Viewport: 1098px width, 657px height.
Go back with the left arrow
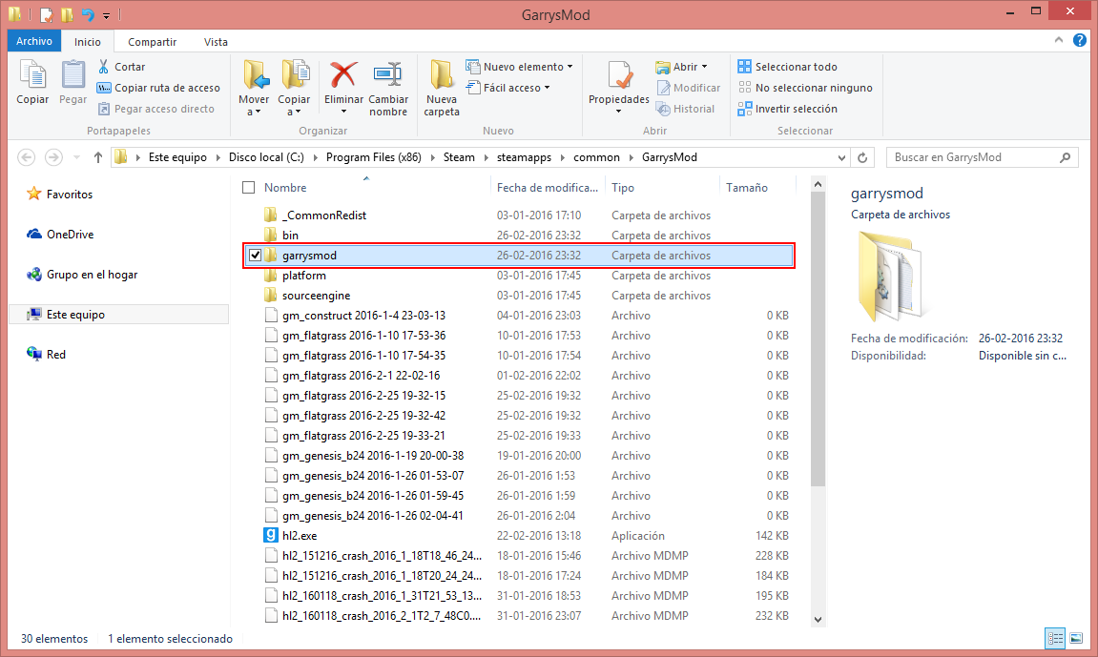tap(27, 157)
